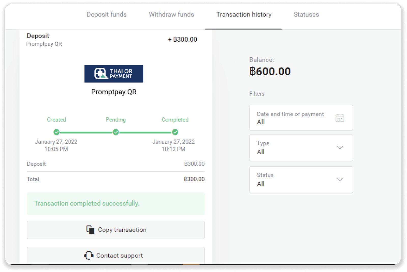Open the Date and time of payment filter
This screenshot has height=272, width=407.
pos(301,117)
